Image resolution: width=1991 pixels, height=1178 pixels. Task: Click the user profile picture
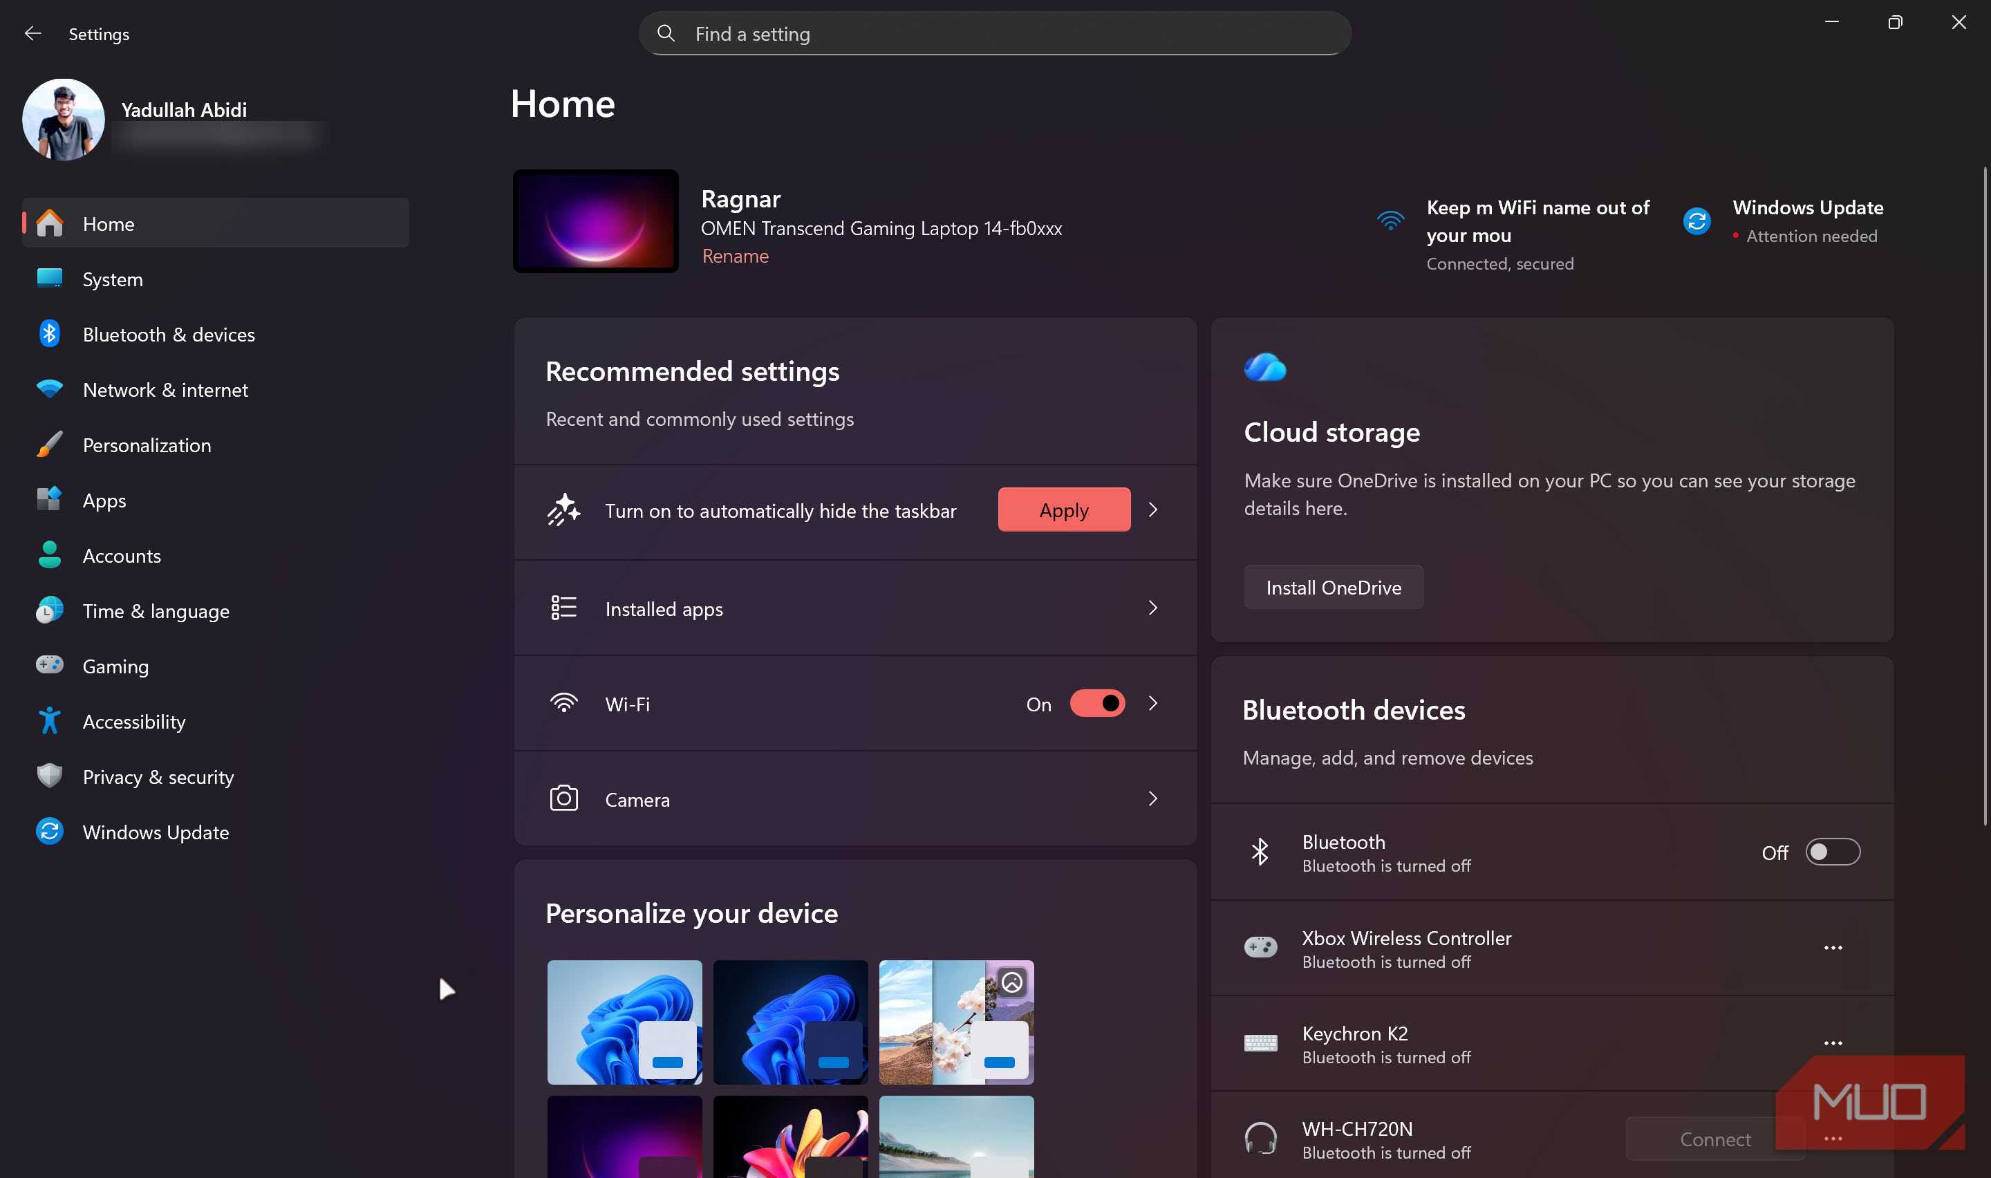coord(64,119)
